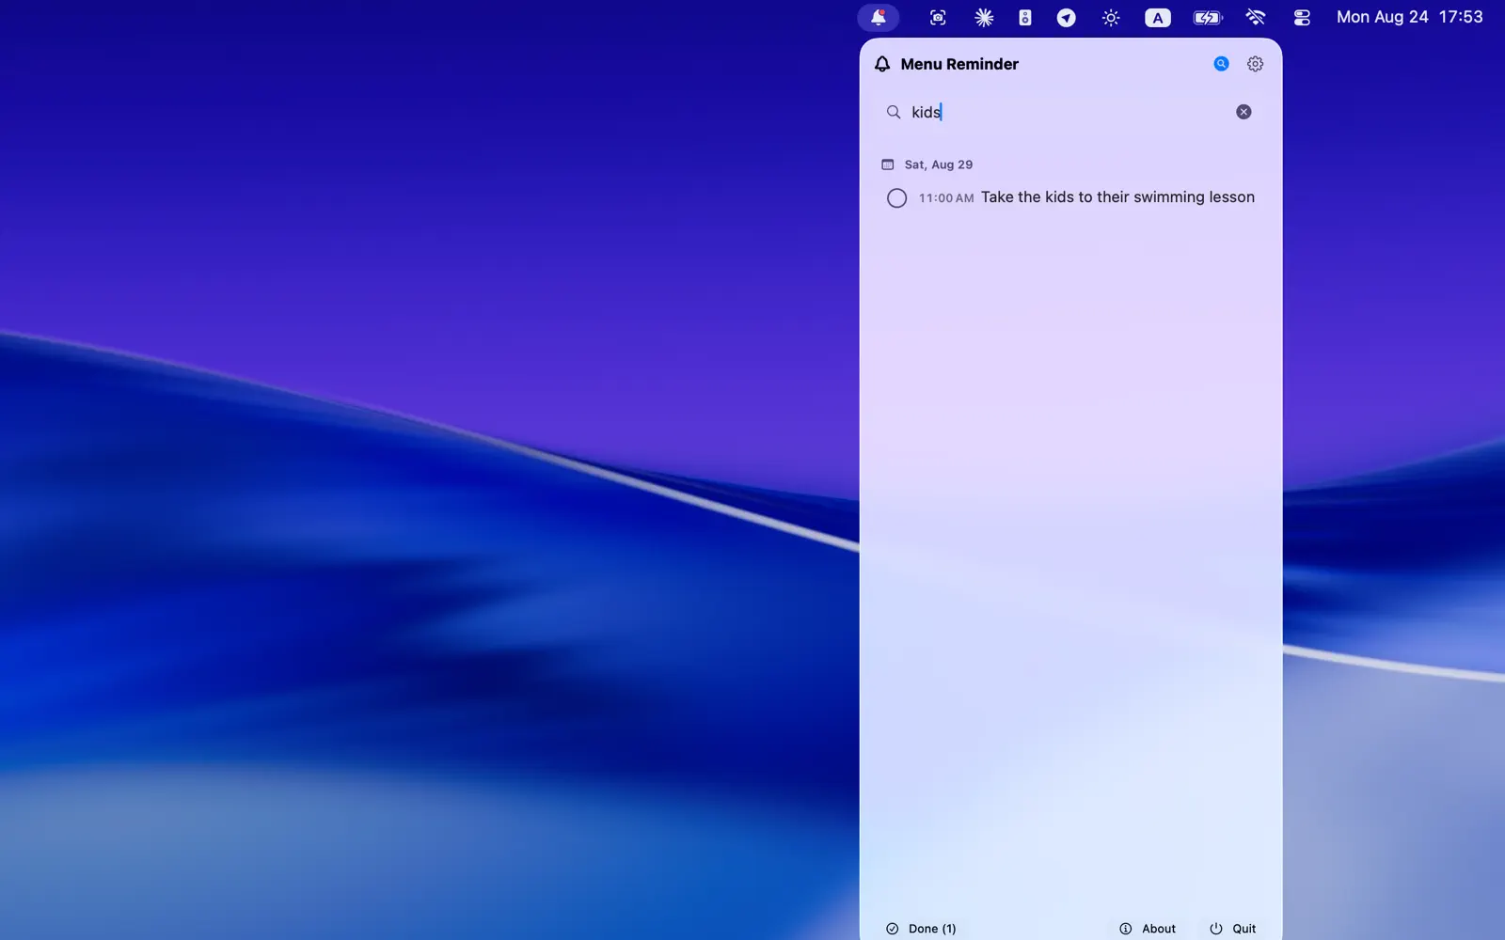The width and height of the screenshot is (1505, 940).
Task: Quit Menu Reminder app
Action: point(1233,929)
